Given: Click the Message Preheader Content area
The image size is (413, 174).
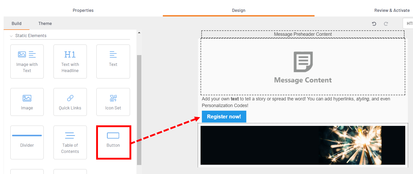Looking at the screenshot, I should pyautogui.click(x=303, y=34).
